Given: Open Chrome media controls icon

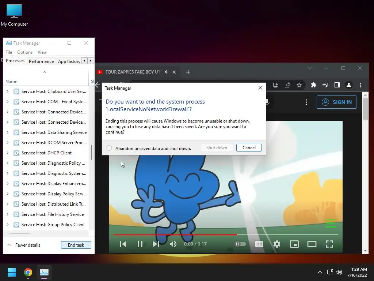Looking at the screenshot, I should coord(325,85).
